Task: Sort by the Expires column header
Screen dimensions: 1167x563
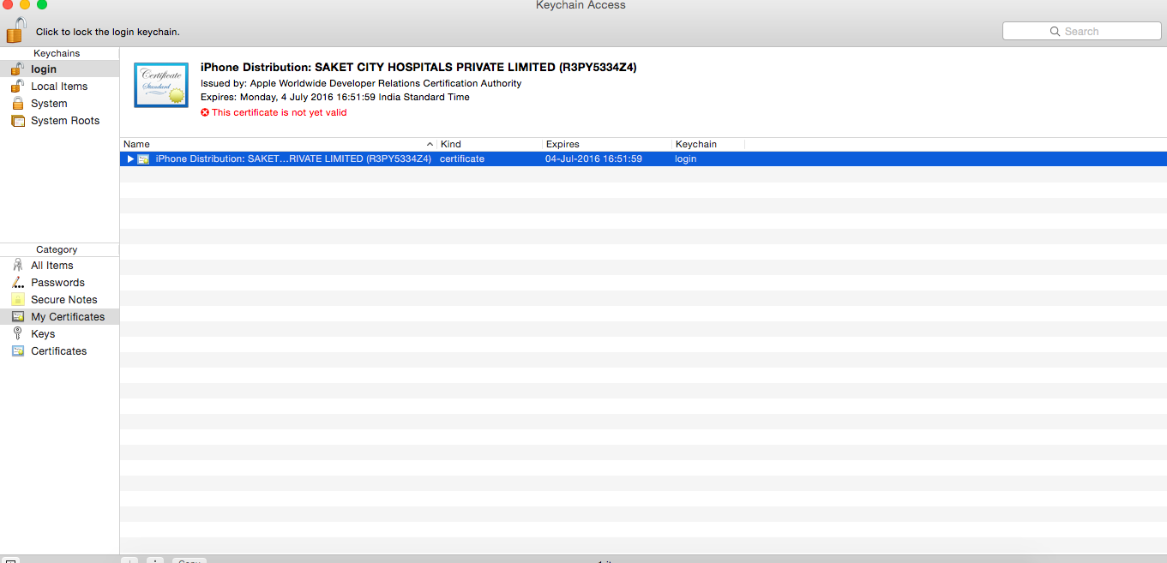Action: pos(607,144)
